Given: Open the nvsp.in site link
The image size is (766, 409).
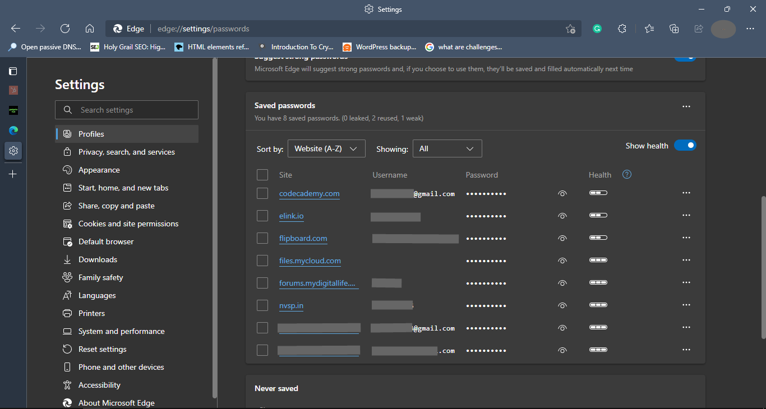Looking at the screenshot, I should point(292,305).
